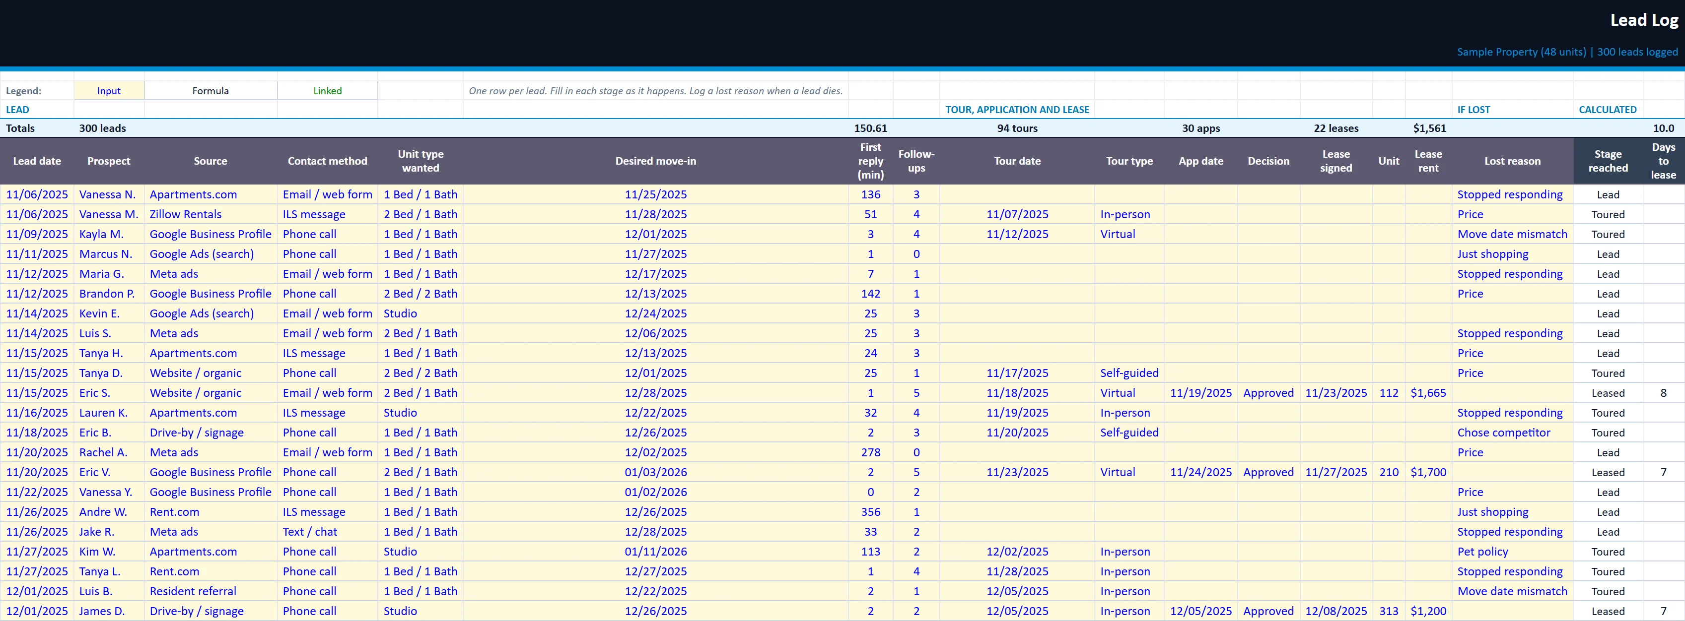Image resolution: width=1685 pixels, height=621 pixels.
Task: Select Vanessa Y.'s 01/02/2026 move-in cell
Action: (x=655, y=492)
